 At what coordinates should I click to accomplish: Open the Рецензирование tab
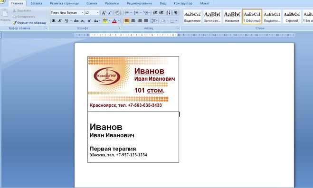(139, 3)
